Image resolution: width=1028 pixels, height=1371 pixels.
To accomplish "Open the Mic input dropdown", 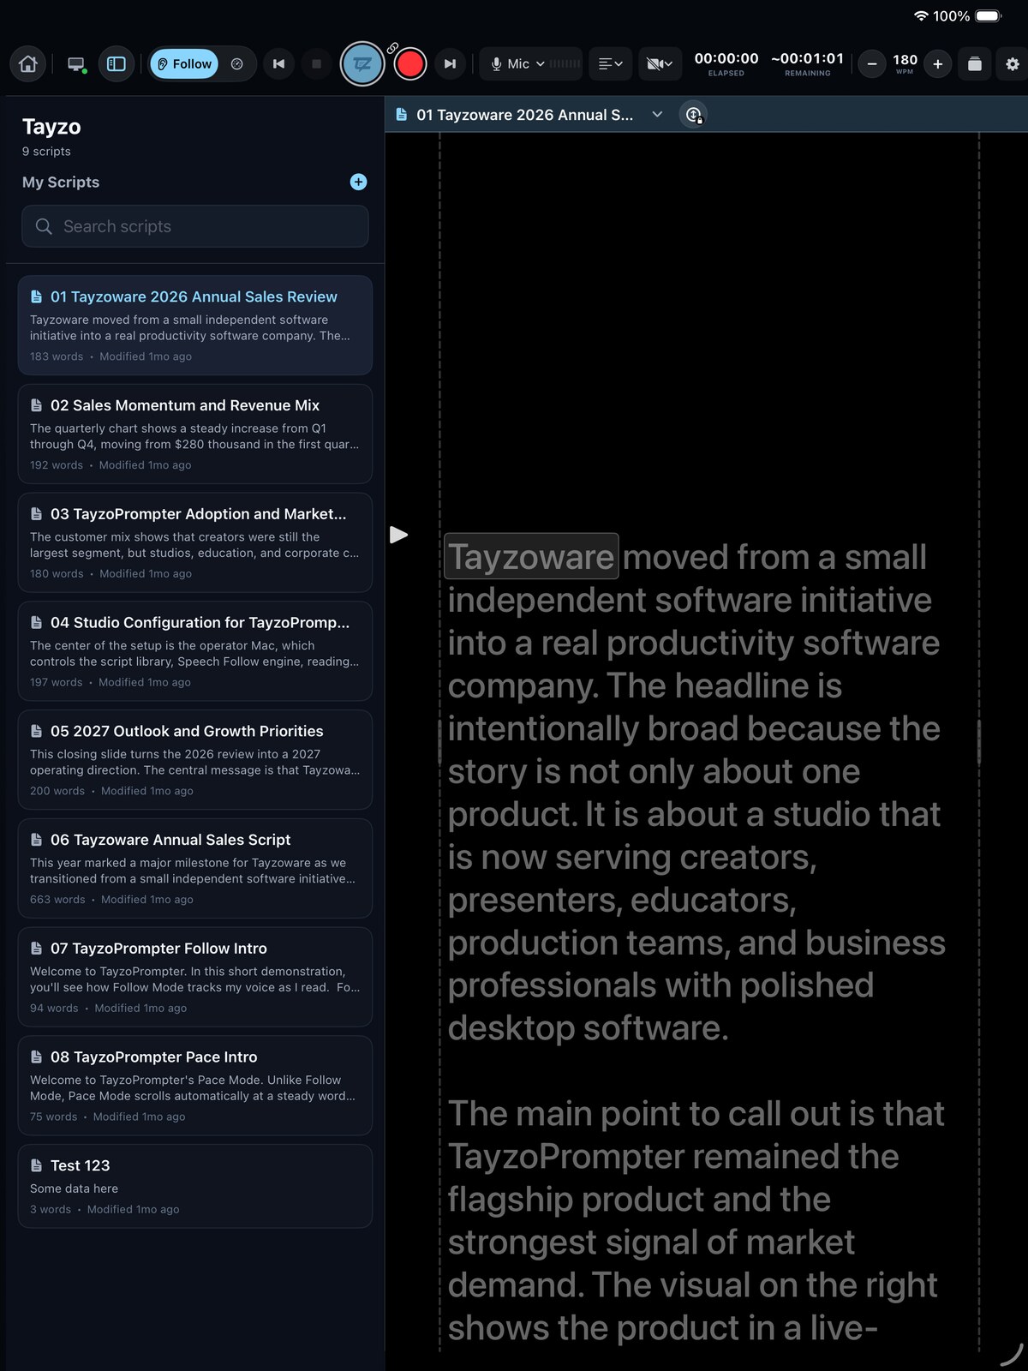I will click(517, 64).
